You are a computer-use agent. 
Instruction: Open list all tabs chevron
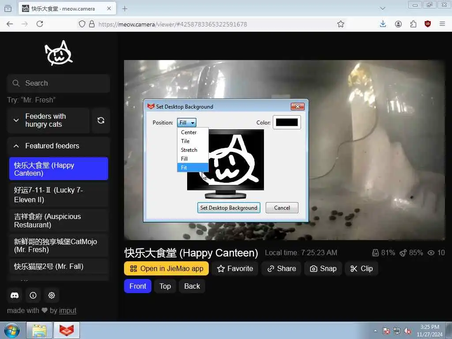[383, 8]
